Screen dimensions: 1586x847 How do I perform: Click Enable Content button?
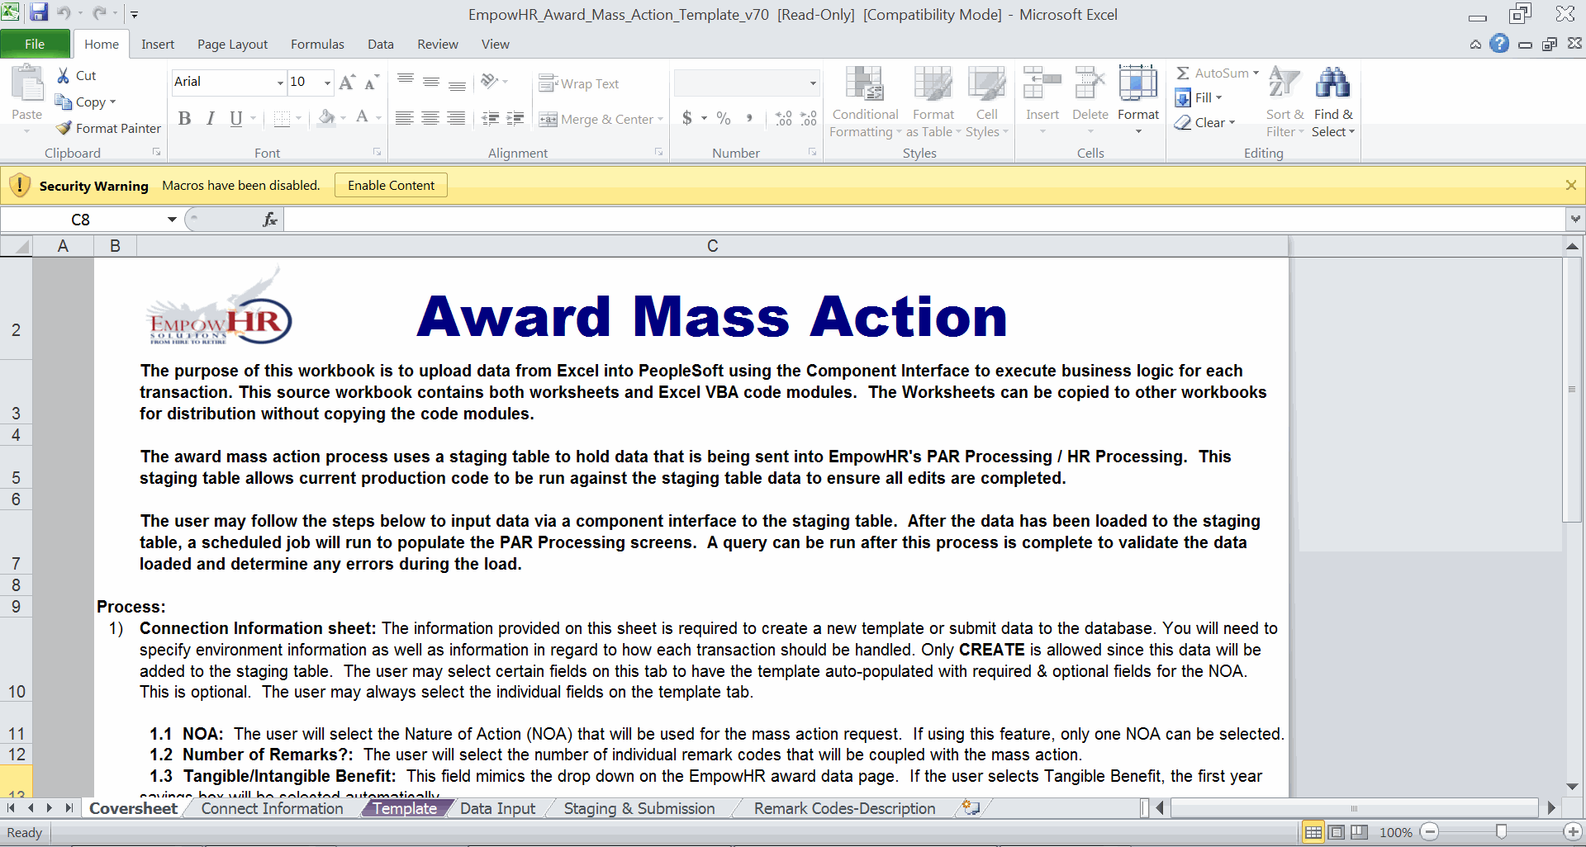click(391, 185)
